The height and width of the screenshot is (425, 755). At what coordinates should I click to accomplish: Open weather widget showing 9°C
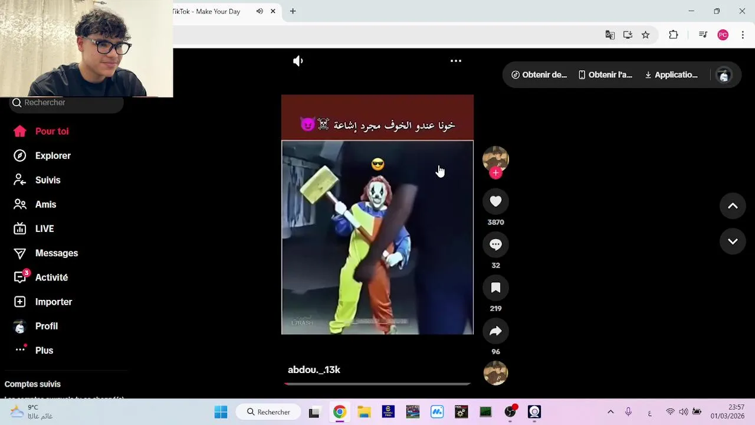[32, 412]
